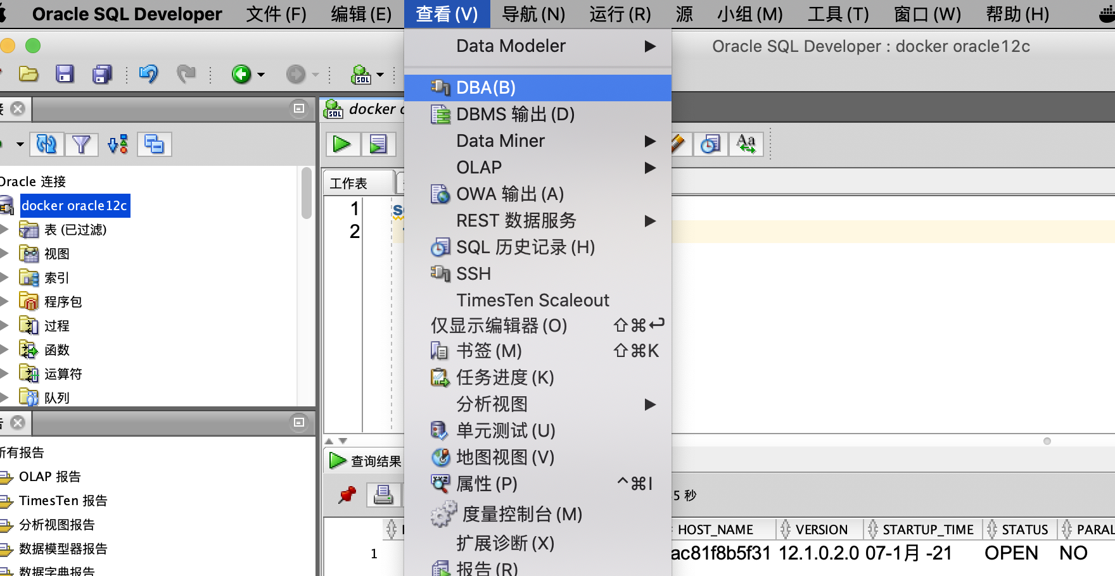Select the docker oracle12c connection
This screenshot has width=1115, height=576.
point(75,205)
